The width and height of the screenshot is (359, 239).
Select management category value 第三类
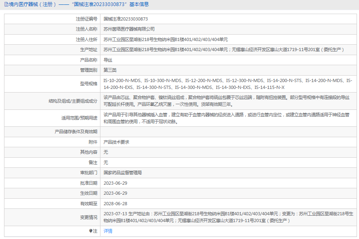pyautogui.click(x=110, y=70)
